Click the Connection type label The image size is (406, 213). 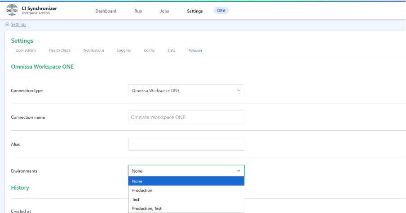tap(26, 90)
